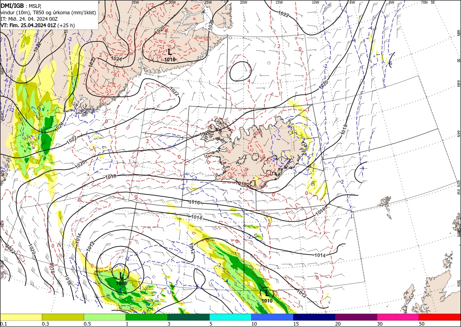Pick the cyan 5–10 legend swatch
This screenshot has width=461, height=327.
click(x=230, y=317)
